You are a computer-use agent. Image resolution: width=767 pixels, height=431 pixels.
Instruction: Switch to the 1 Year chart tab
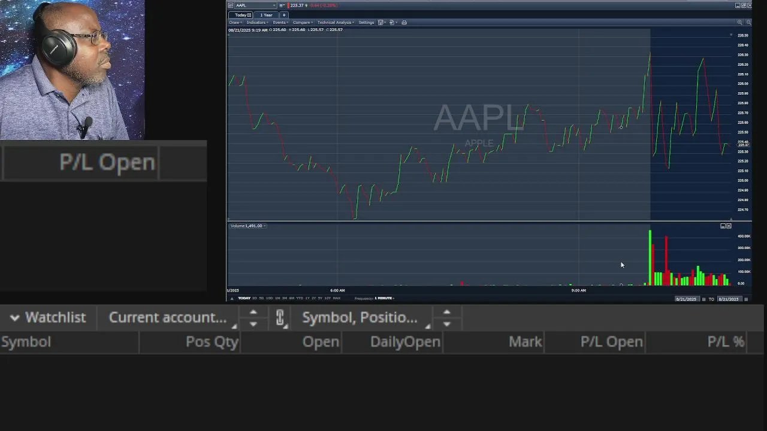(x=266, y=15)
